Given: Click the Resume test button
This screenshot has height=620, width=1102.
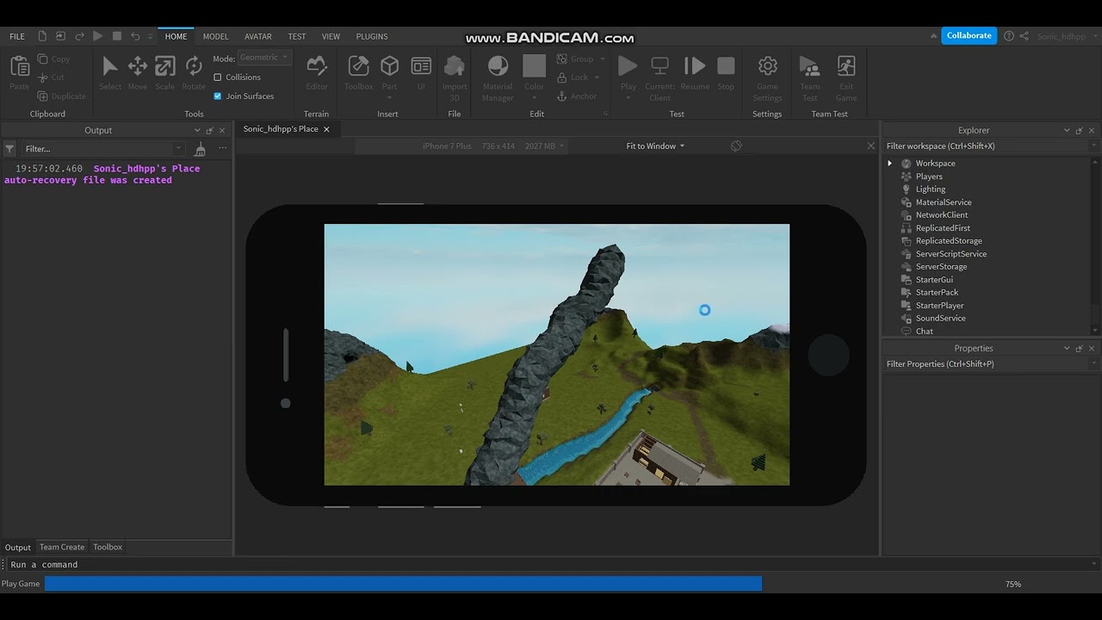Looking at the screenshot, I should point(695,66).
